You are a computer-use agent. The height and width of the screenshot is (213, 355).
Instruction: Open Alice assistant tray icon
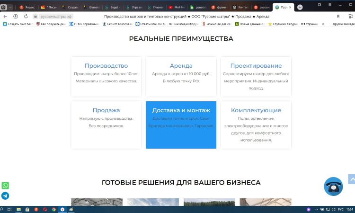[x=308, y=209]
